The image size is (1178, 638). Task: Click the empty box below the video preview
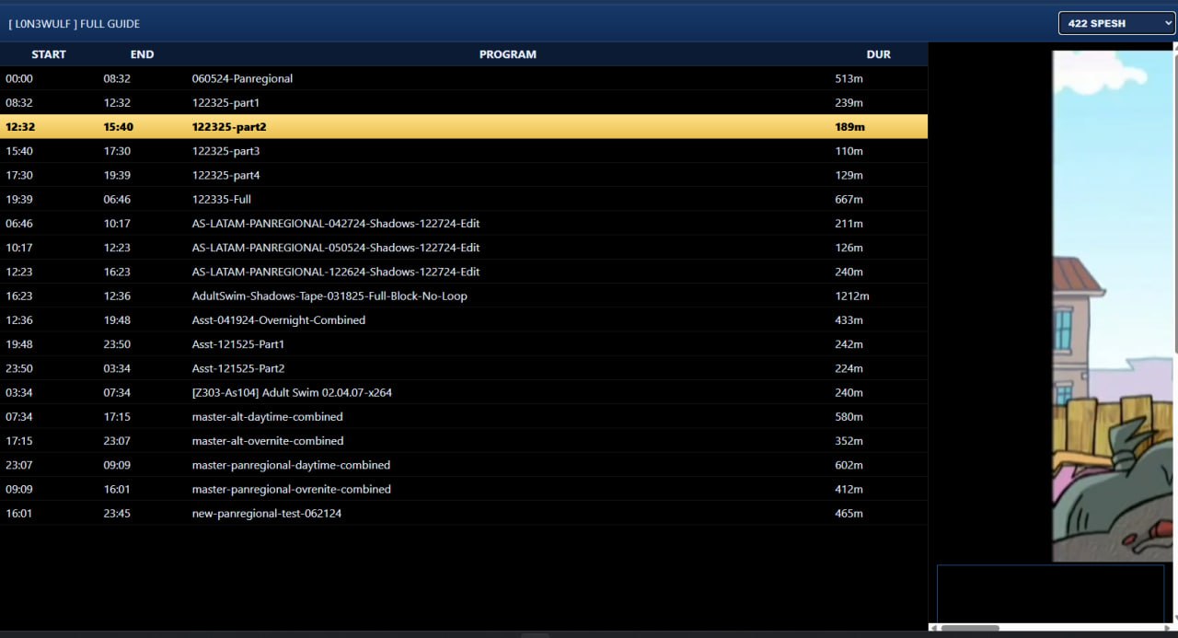1050,594
